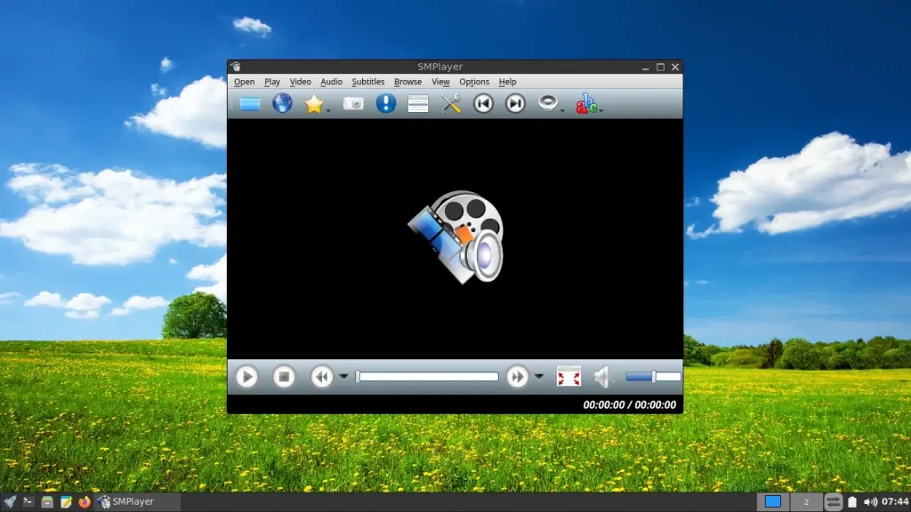Maximize the SMPlayer window
The image size is (911, 512).
(x=661, y=68)
